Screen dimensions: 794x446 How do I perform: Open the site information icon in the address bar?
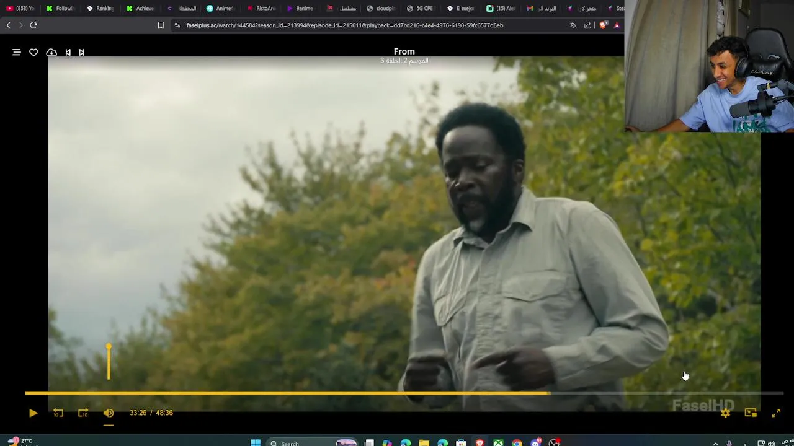tap(177, 25)
